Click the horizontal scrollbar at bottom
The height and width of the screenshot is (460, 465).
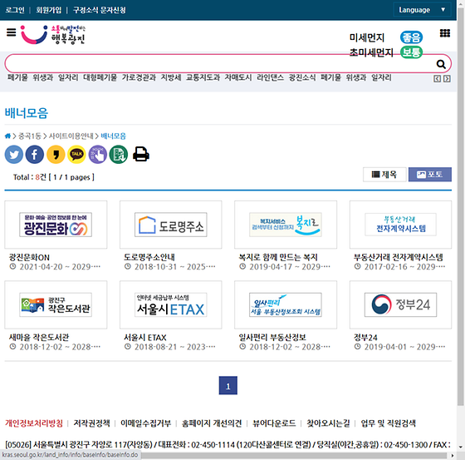224,456
